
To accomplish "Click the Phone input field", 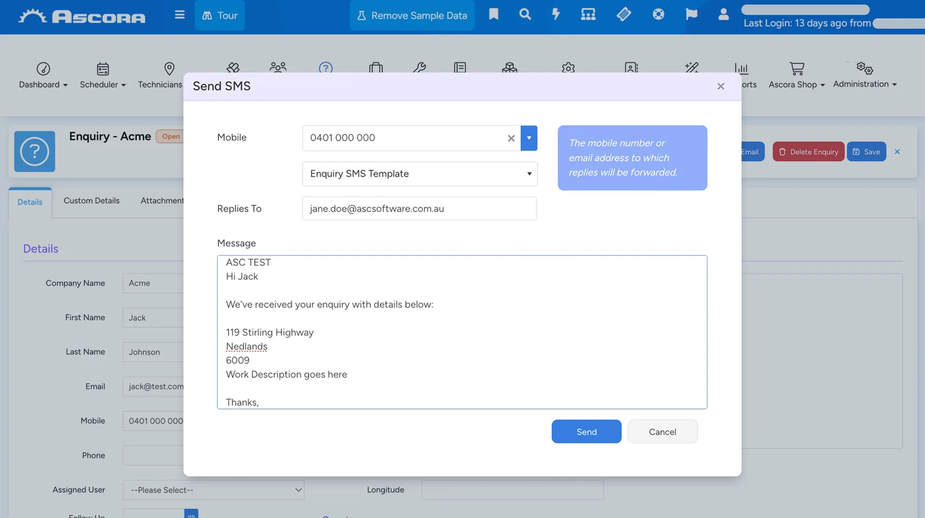I will coord(153,455).
